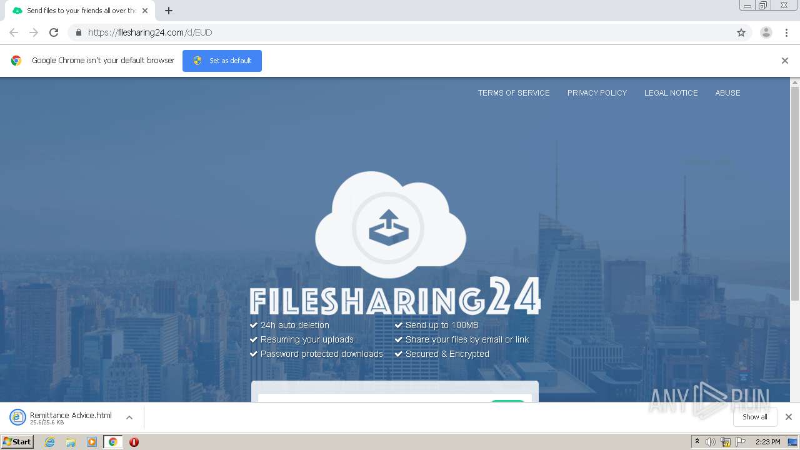Open the volume speaker tray icon
800x450 pixels.
click(x=711, y=442)
